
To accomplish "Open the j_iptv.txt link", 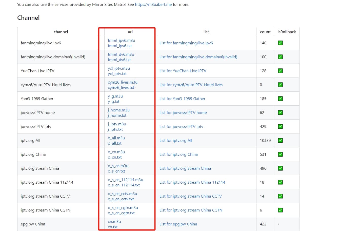I will click(115, 129).
